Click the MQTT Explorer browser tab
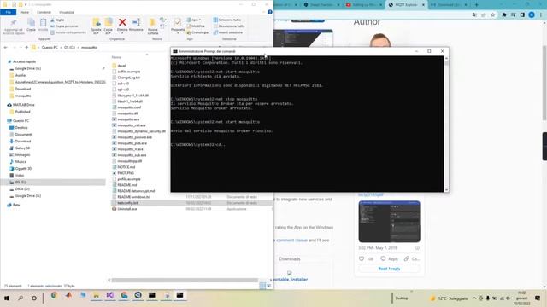Viewport: 547px width, 307px height. click(x=406, y=5)
